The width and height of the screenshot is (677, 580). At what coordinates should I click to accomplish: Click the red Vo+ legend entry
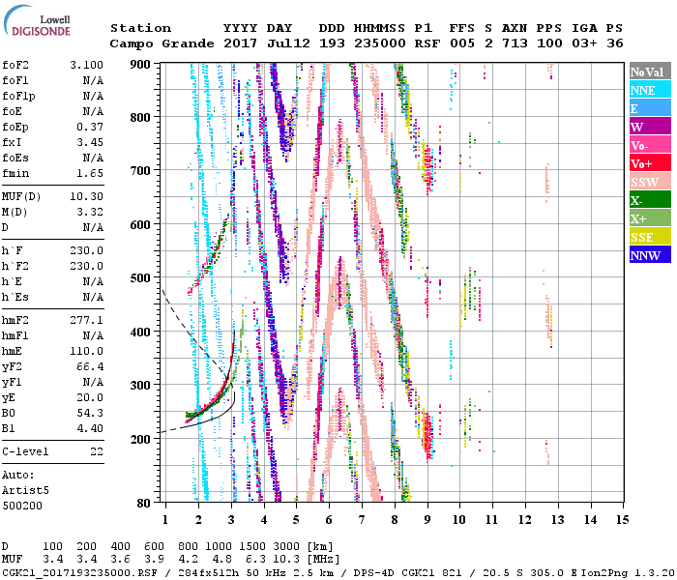point(650,163)
